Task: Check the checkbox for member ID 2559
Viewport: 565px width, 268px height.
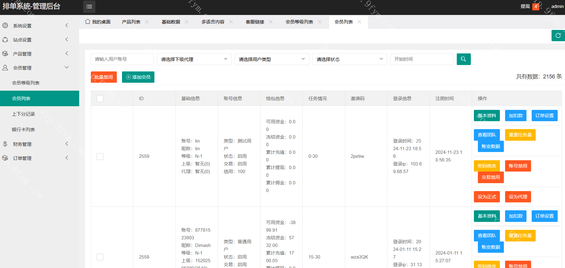Action: [100, 156]
